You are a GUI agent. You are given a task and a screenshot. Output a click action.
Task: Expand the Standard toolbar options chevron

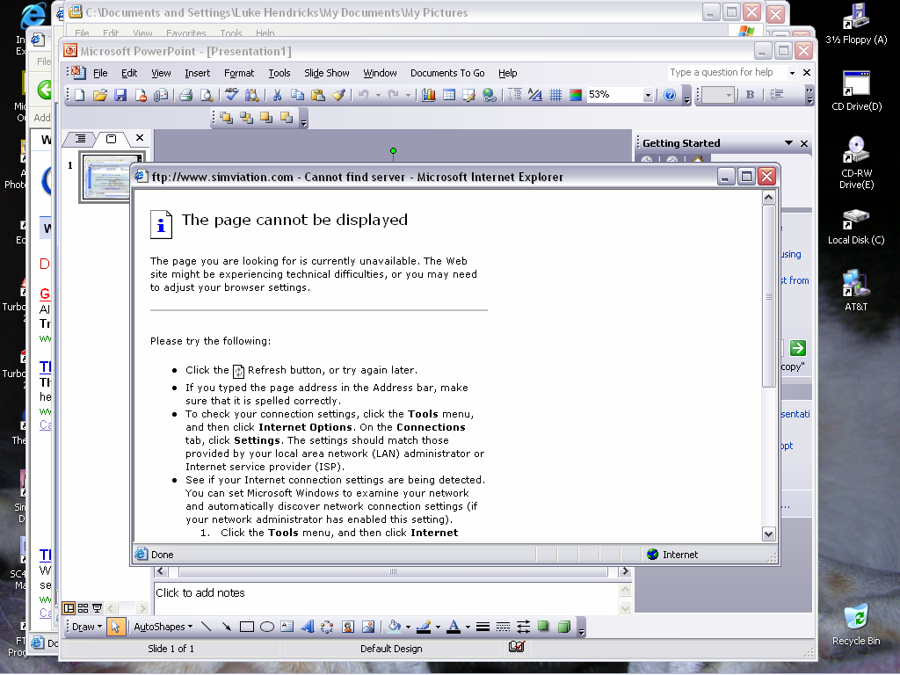pos(686,95)
